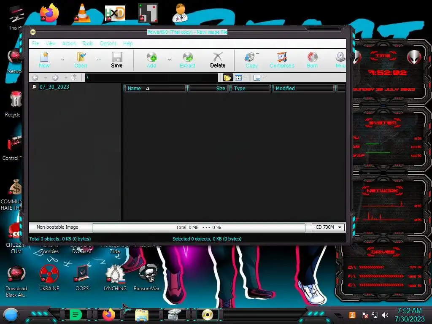The height and width of the screenshot is (324, 432).
Task: Sort files by Type column
Action: coord(250,89)
